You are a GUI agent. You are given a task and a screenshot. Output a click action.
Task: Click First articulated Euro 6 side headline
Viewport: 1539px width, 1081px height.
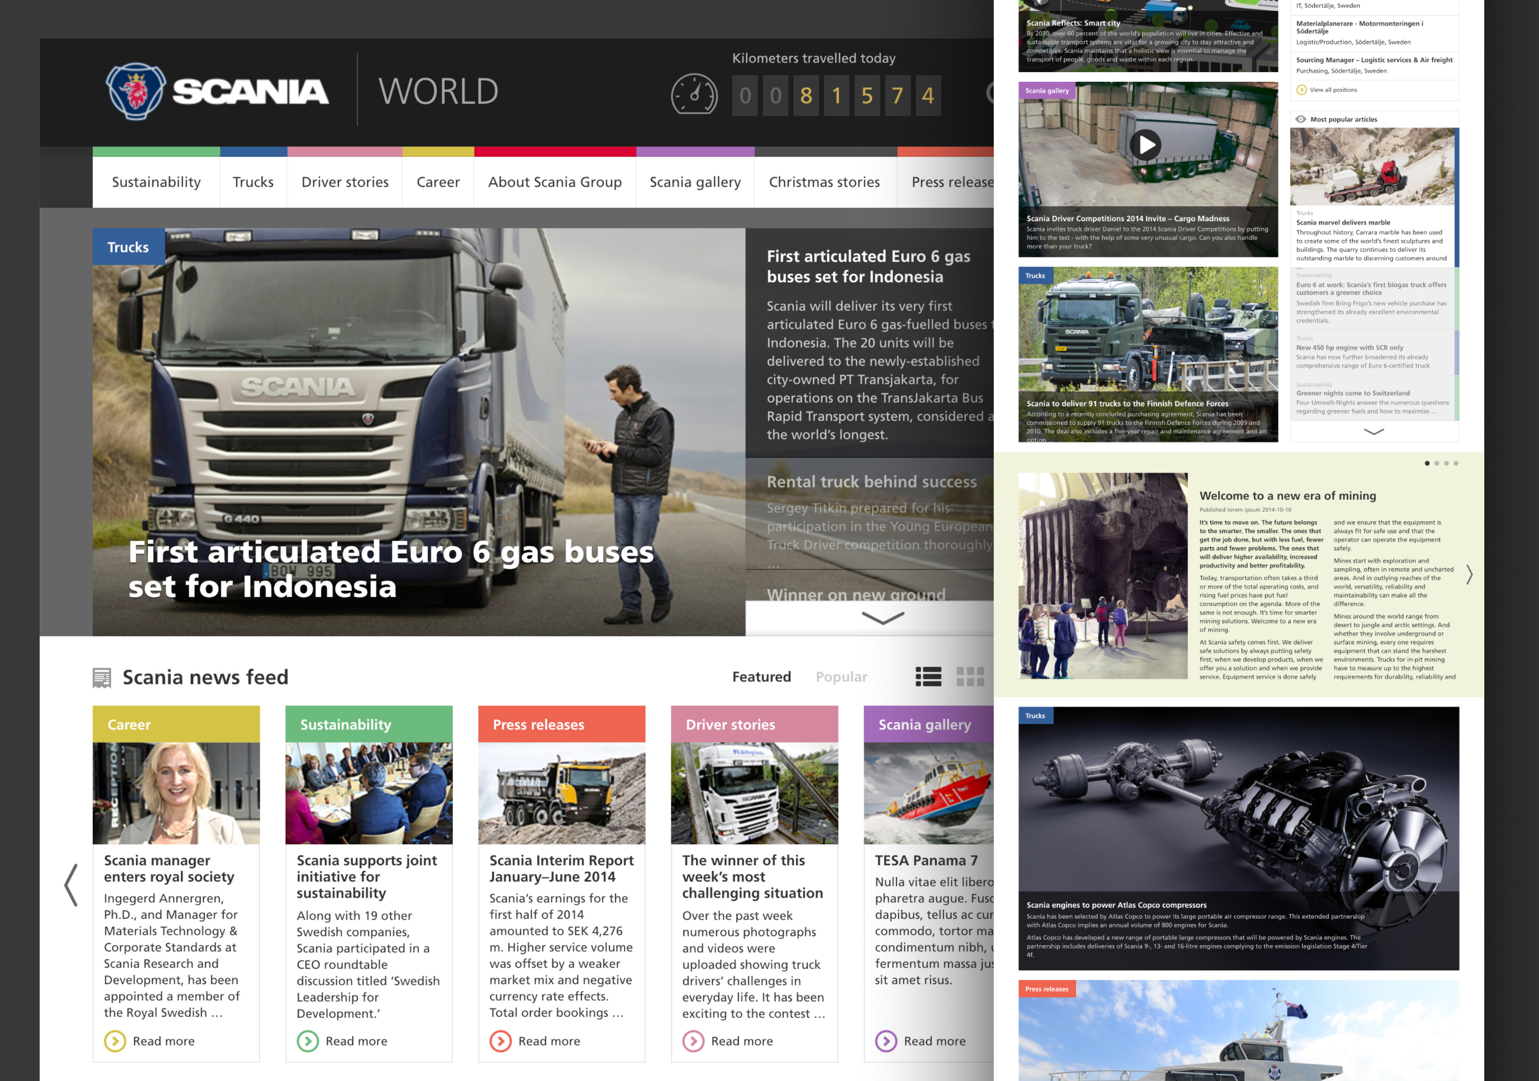[868, 267]
